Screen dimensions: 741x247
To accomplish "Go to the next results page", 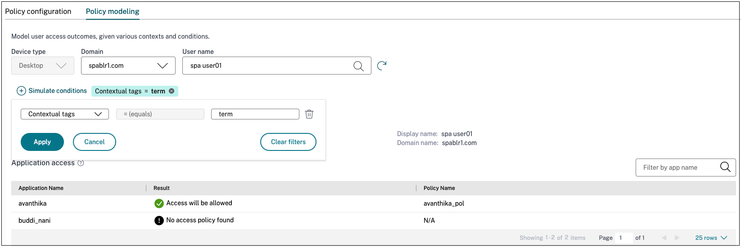I will [677, 238].
